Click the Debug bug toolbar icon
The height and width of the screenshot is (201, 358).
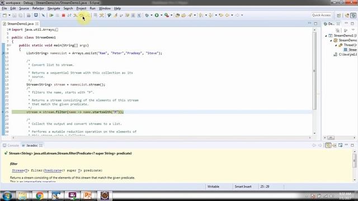147,15
